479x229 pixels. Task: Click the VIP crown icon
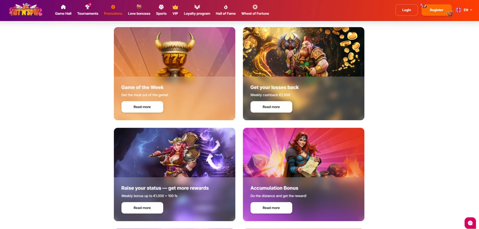pyautogui.click(x=175, y=7)
